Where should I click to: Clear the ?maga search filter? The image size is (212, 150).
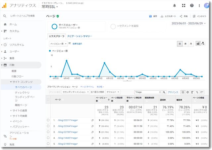[160, 92]
